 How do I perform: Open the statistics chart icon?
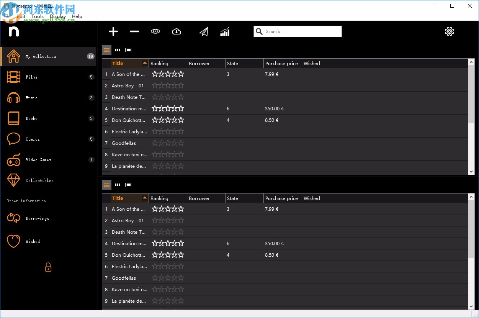coord(225,31)
